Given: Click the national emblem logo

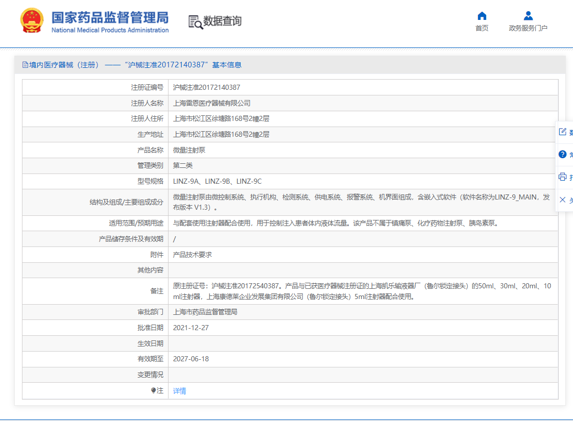Looking at the screenshot, I should (32, 20).
